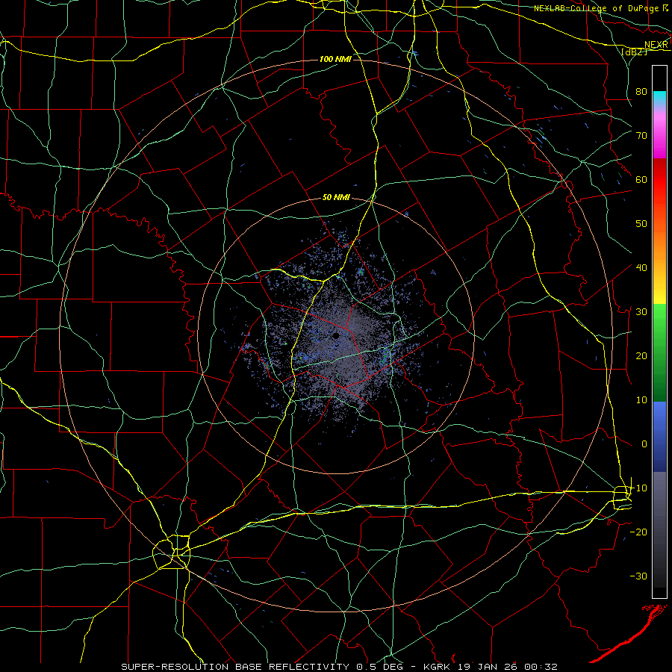
Task: Click the KGRK 19 JAN 26 00:32 timestamp
Action: 491,667
